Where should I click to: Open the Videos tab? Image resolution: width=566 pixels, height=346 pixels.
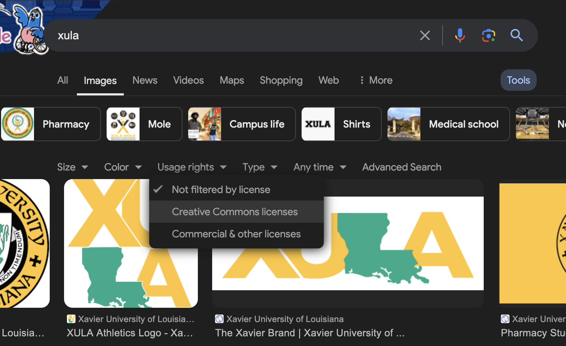click(189, 80)
